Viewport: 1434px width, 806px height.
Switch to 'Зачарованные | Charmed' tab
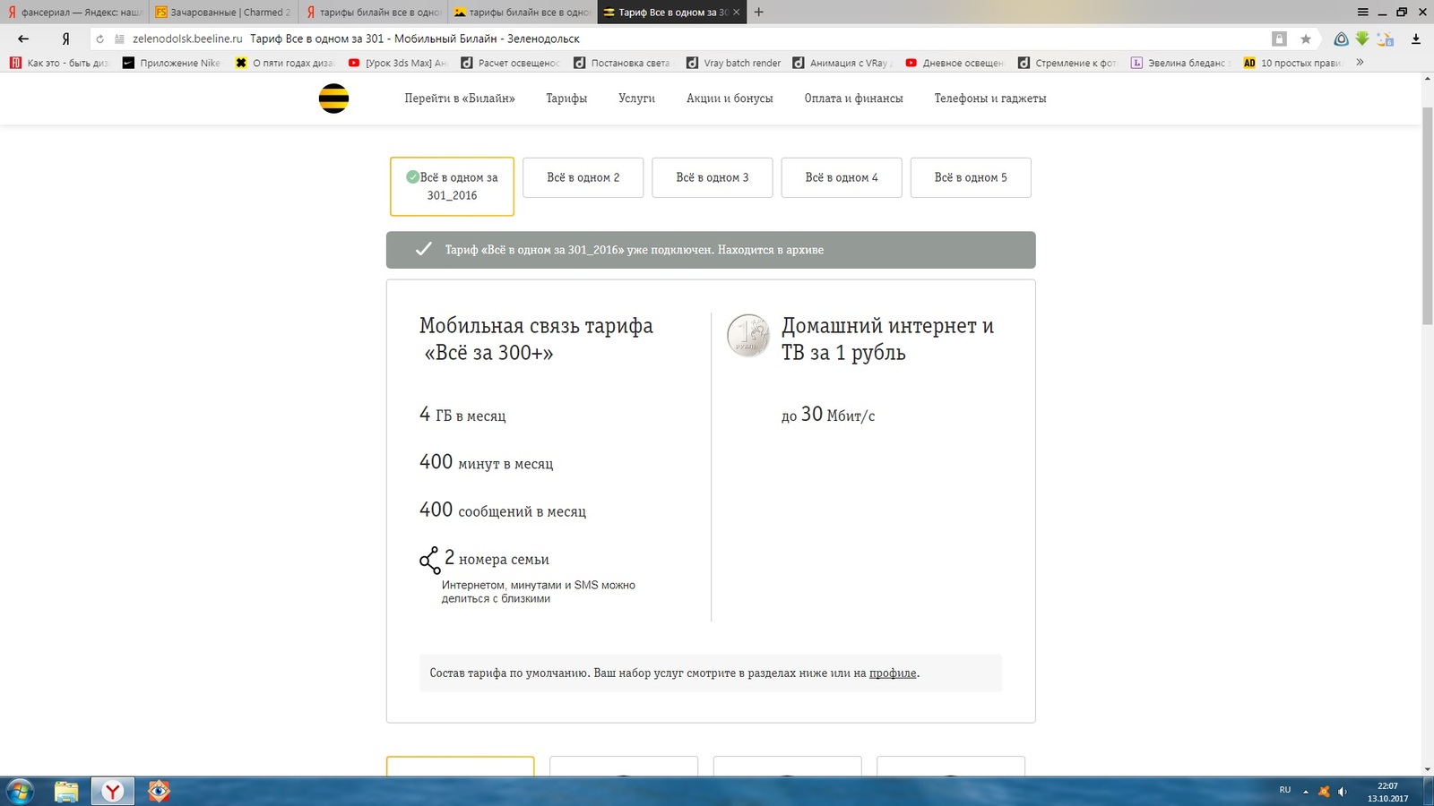(x=223, y=12)
